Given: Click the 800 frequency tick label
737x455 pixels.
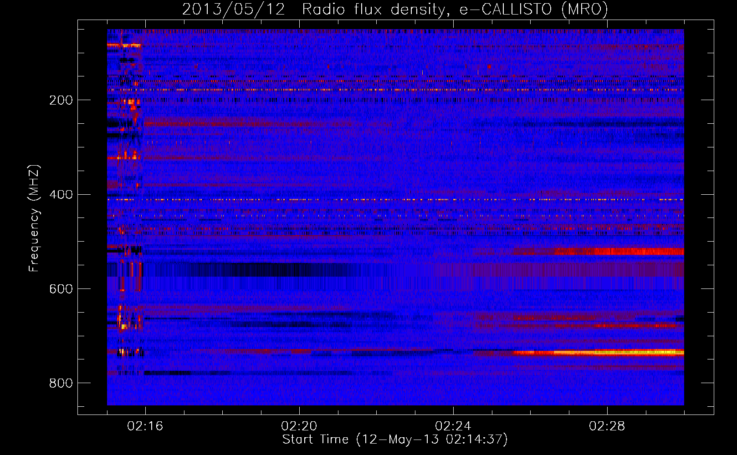Looking at the screenshot, I should click(x=61, y=383).
